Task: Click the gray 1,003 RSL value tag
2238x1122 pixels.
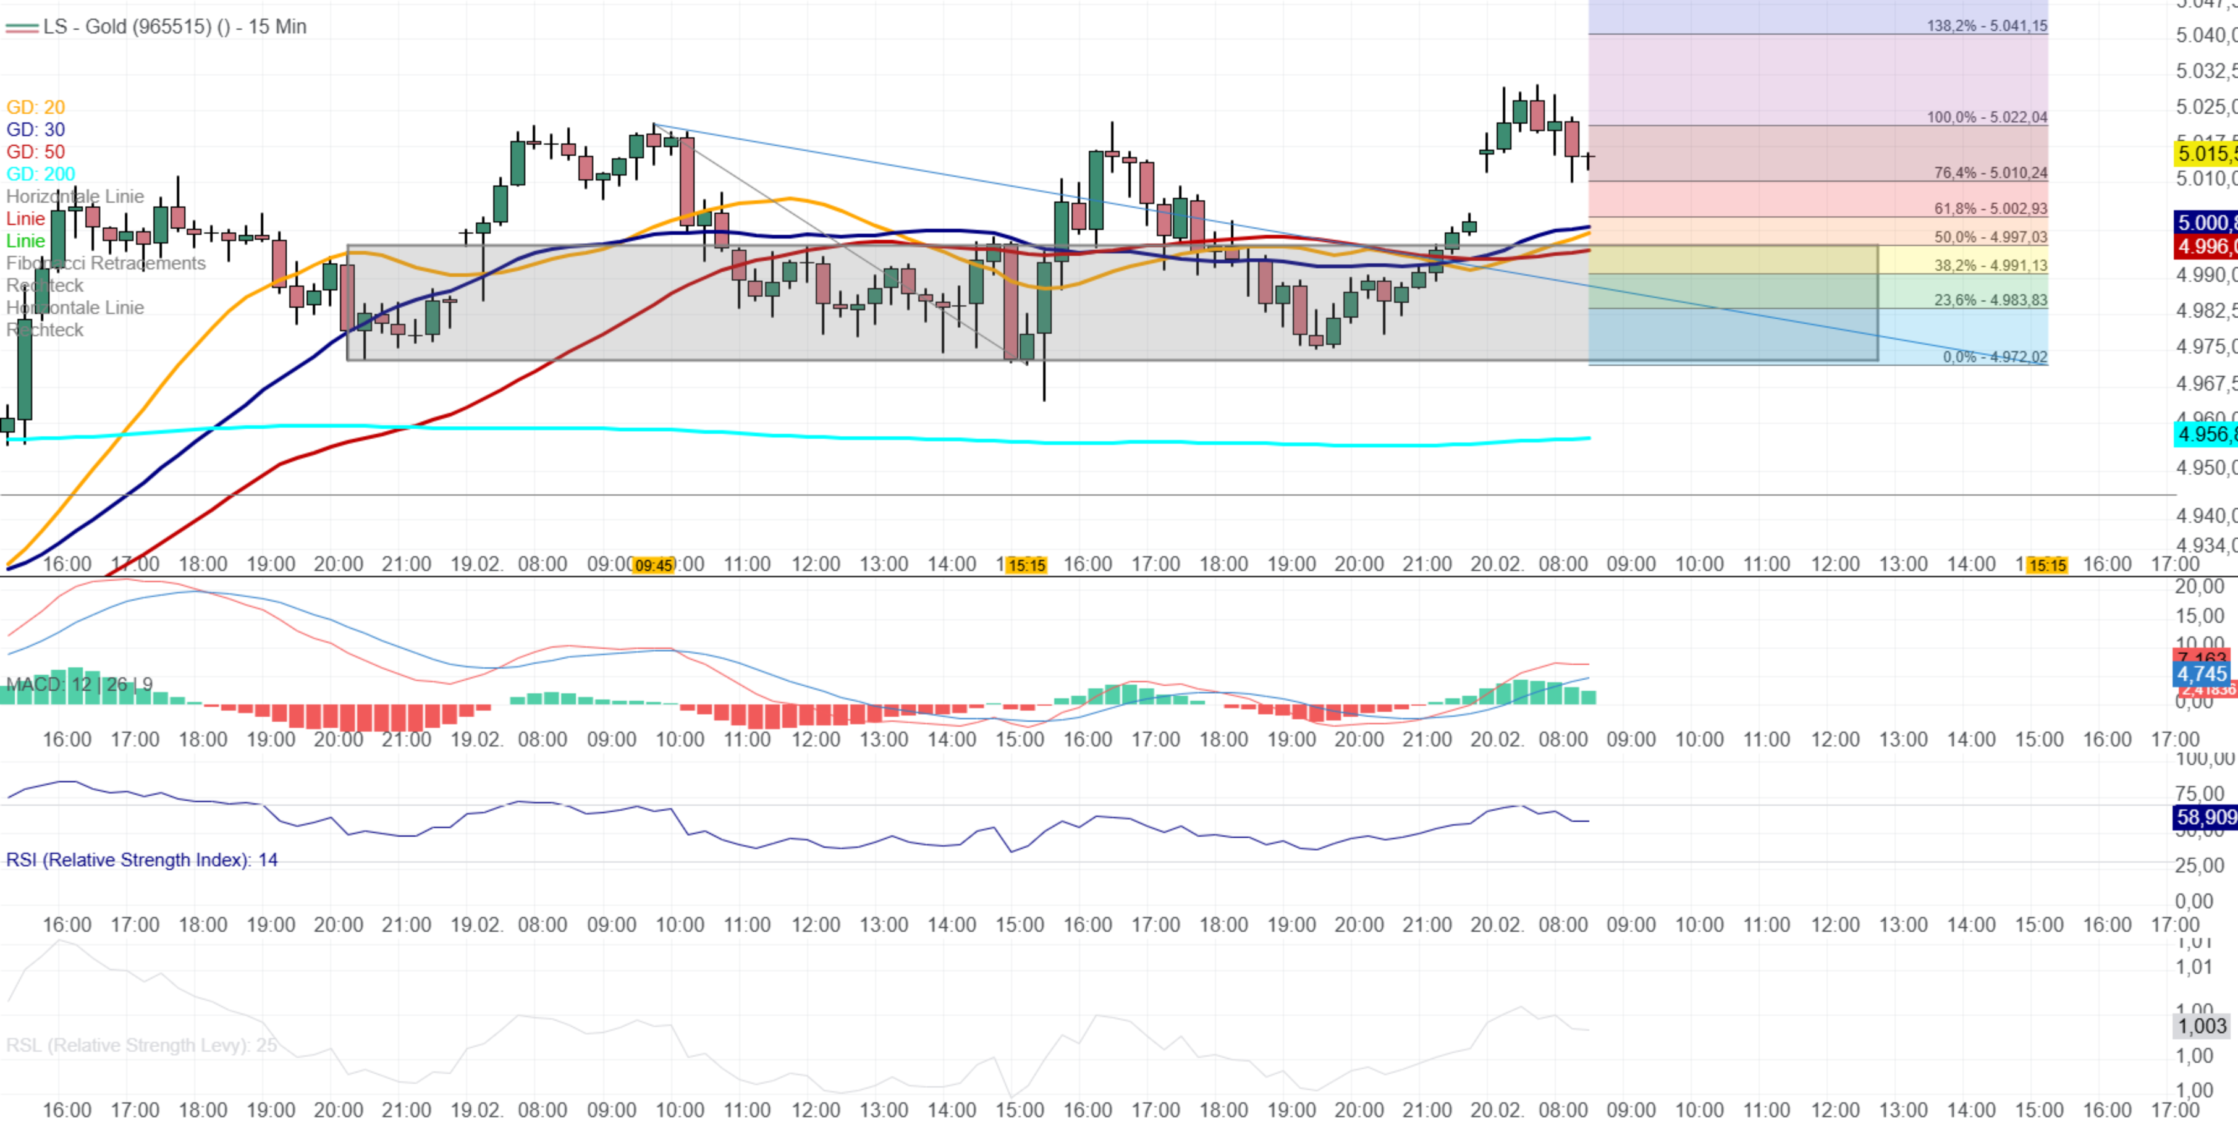Action: (2202, 1026)
